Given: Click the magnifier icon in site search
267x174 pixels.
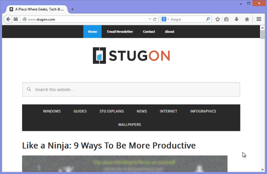Looking at the screenshot, I should (x=29, y=89).
